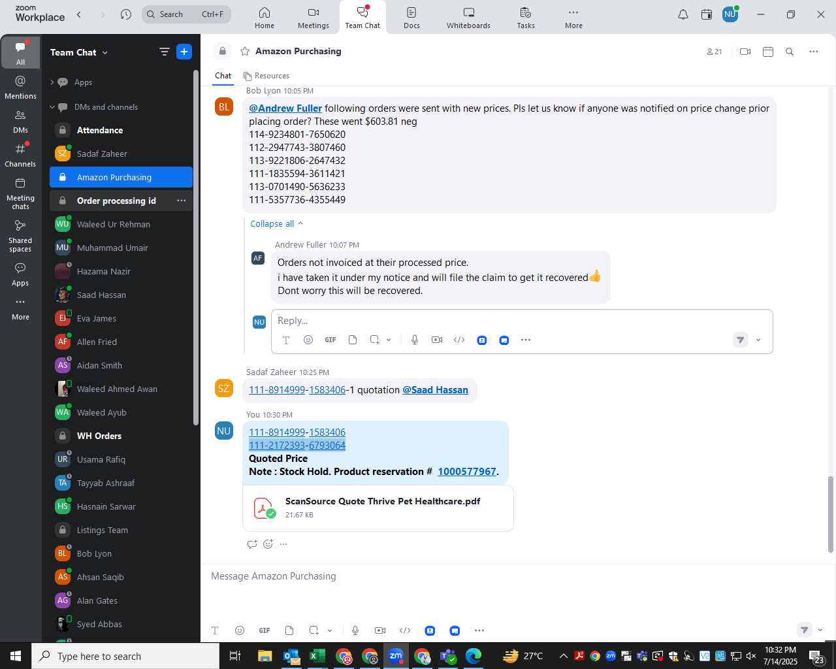Insert code snippet in thread reply
Image resolution: width=836 pixels, height=669 pixels.
[459, 340]
